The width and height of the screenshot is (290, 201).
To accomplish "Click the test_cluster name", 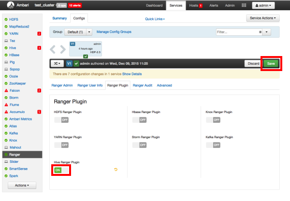I will 44,5.
